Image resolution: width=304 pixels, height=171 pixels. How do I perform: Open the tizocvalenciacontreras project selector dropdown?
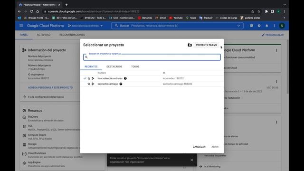(85, 26)
